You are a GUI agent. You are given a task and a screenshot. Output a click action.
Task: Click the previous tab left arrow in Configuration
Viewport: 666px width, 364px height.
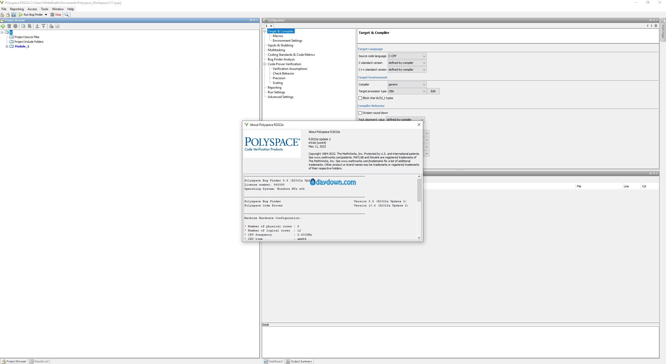tap(647, 26)
